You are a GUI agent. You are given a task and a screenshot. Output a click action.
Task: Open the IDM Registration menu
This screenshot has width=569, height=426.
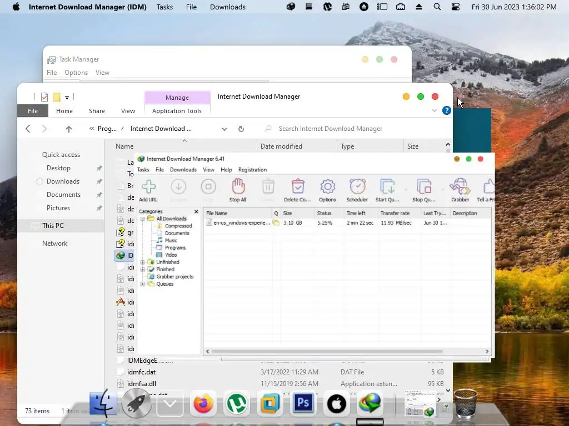coord(253,170)
